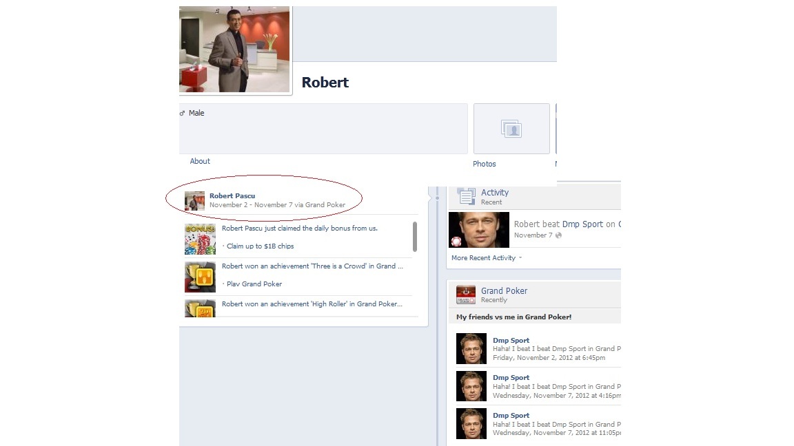Viewport: 794px width, 446px height.
Task: Click the timeline post scrollbar
Action: pyautogui.click(x=414, y=236)
